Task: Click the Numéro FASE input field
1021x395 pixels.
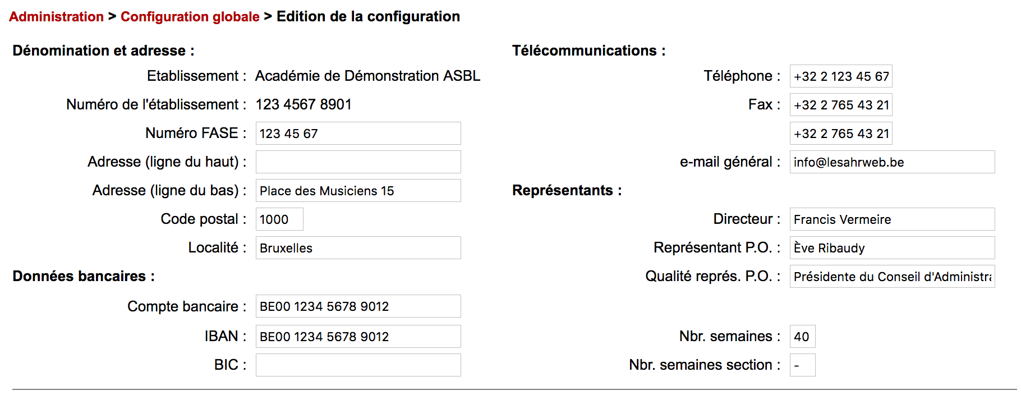Action: 358,134
